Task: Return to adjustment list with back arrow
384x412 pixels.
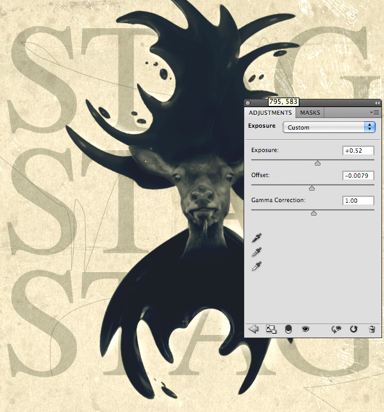Action: coord(254,329)
